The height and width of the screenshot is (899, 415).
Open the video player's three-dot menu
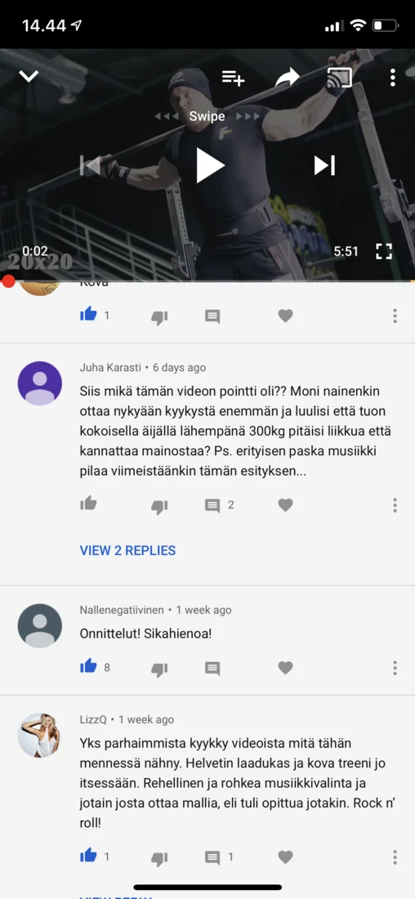tap(393, 78)
